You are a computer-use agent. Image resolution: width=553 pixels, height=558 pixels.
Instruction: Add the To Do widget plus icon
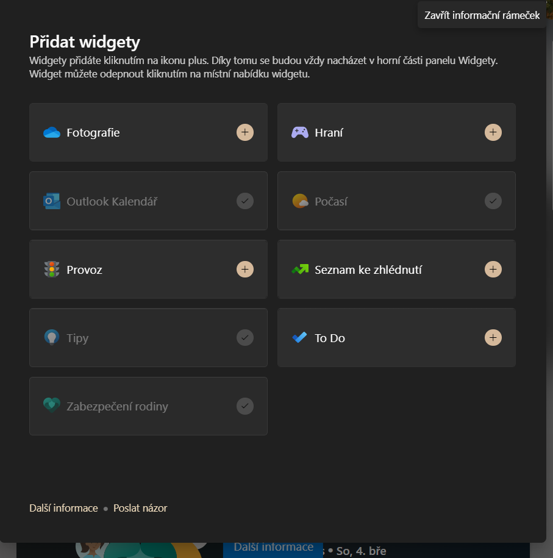point(493,337)
